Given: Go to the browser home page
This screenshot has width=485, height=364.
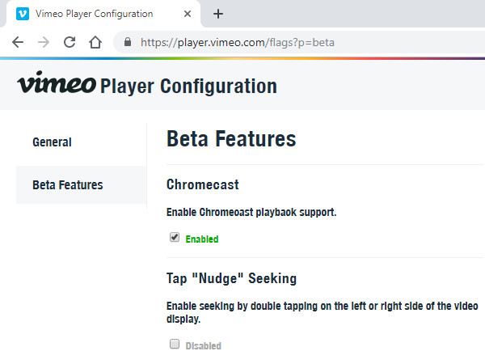Looking at the screenshot, I should [x=95, y=42].
